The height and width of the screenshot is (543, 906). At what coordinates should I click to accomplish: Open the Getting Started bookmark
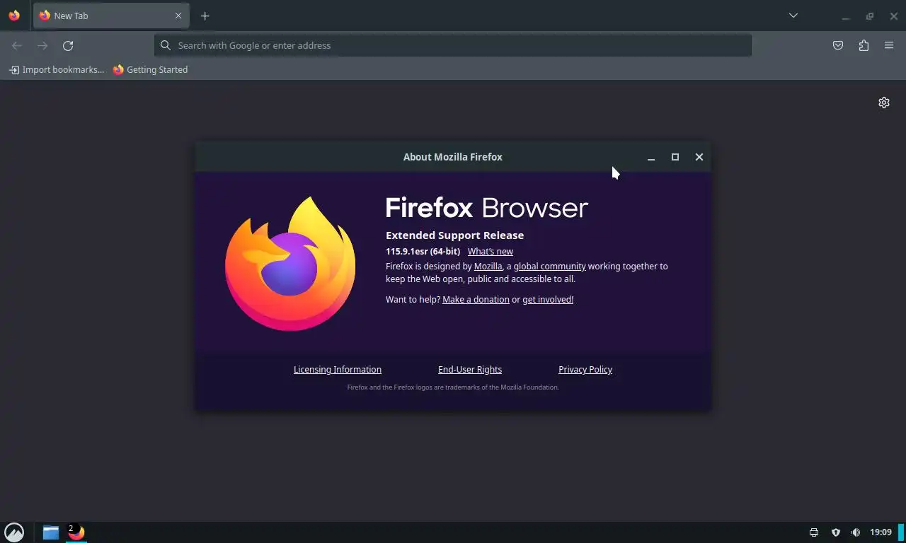[150, 69]
